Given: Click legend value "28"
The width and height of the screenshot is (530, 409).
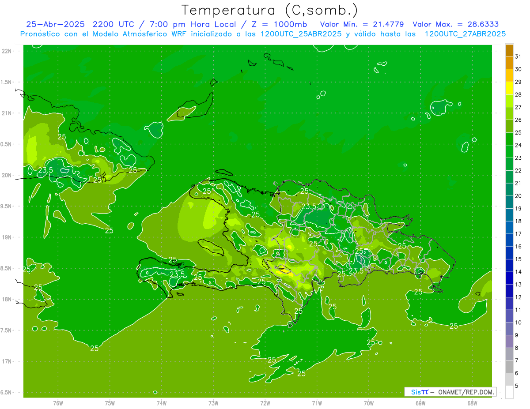Looking at the screenshot, I should point(519,95).
